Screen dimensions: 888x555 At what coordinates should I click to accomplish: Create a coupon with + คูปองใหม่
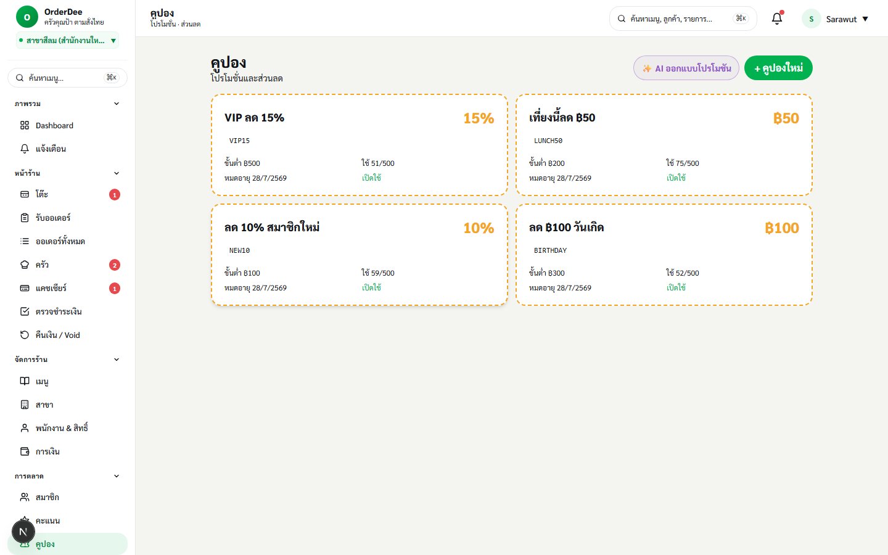coord(778,68)
